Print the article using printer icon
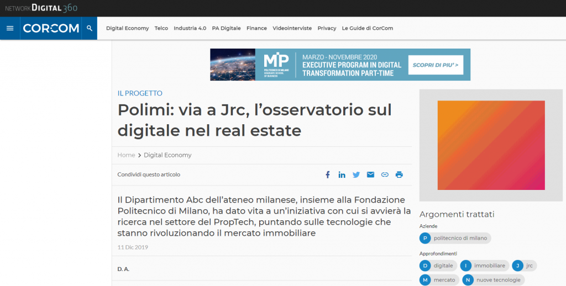 click(399, 174)
